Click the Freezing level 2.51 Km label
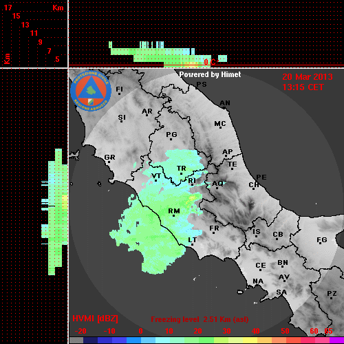The image size is (344, 344). point(200,319)
